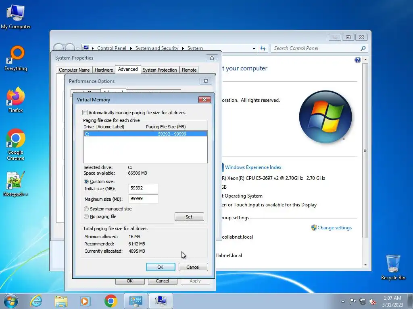
Task: Click the muted volume tray icon
Action: [x=372, y=301]
